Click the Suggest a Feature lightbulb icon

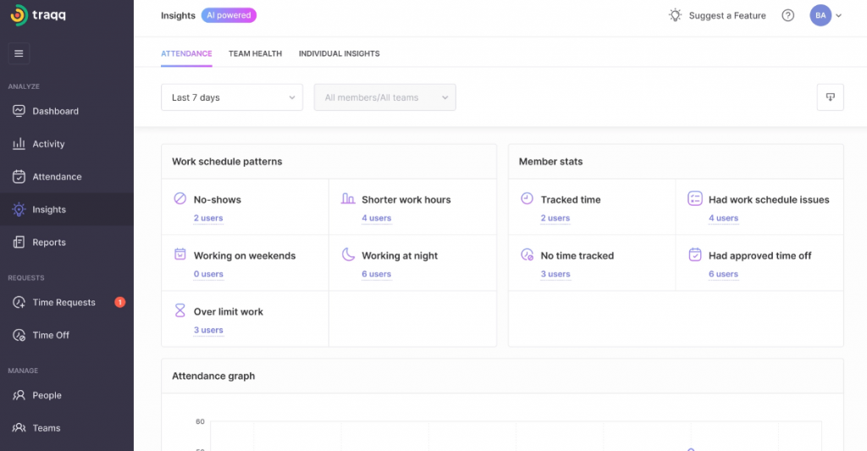point(675,15)
